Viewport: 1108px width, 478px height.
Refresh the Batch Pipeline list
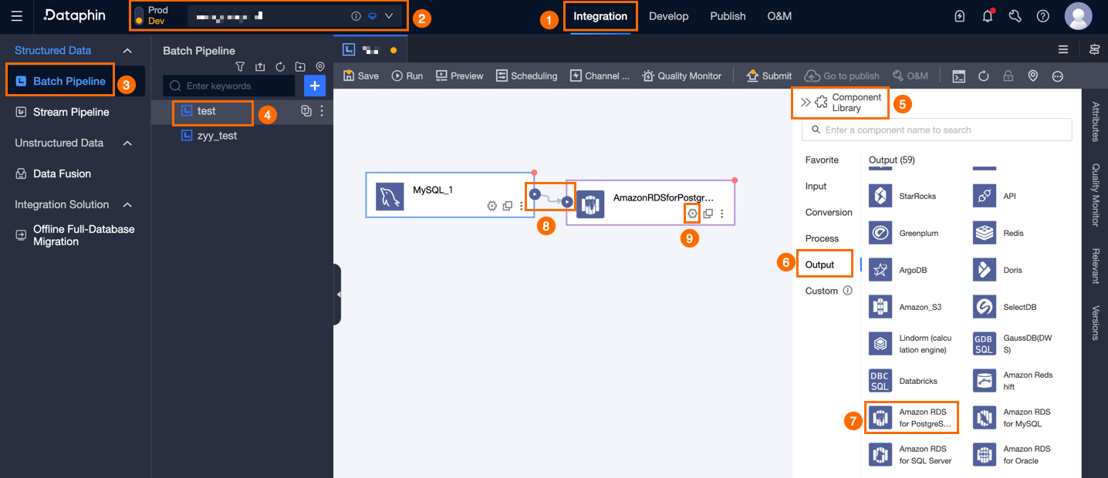point(280,67)
